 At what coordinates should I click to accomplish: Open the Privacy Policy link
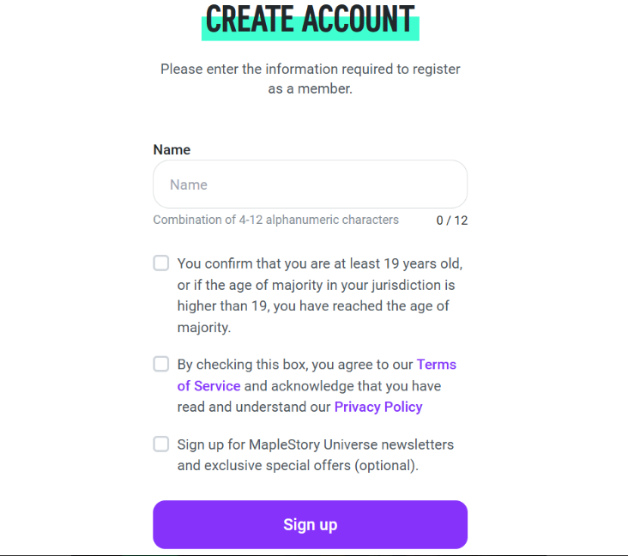[377, 407]
